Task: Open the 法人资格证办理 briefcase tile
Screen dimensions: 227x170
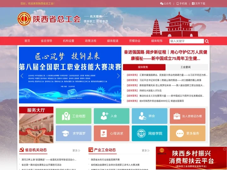Action: point(188,116)
